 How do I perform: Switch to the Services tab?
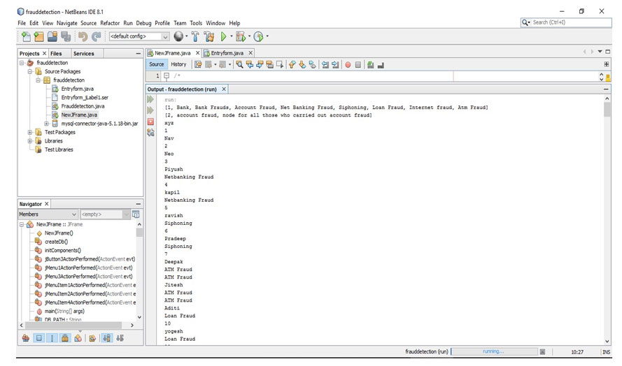click(83, 53)
